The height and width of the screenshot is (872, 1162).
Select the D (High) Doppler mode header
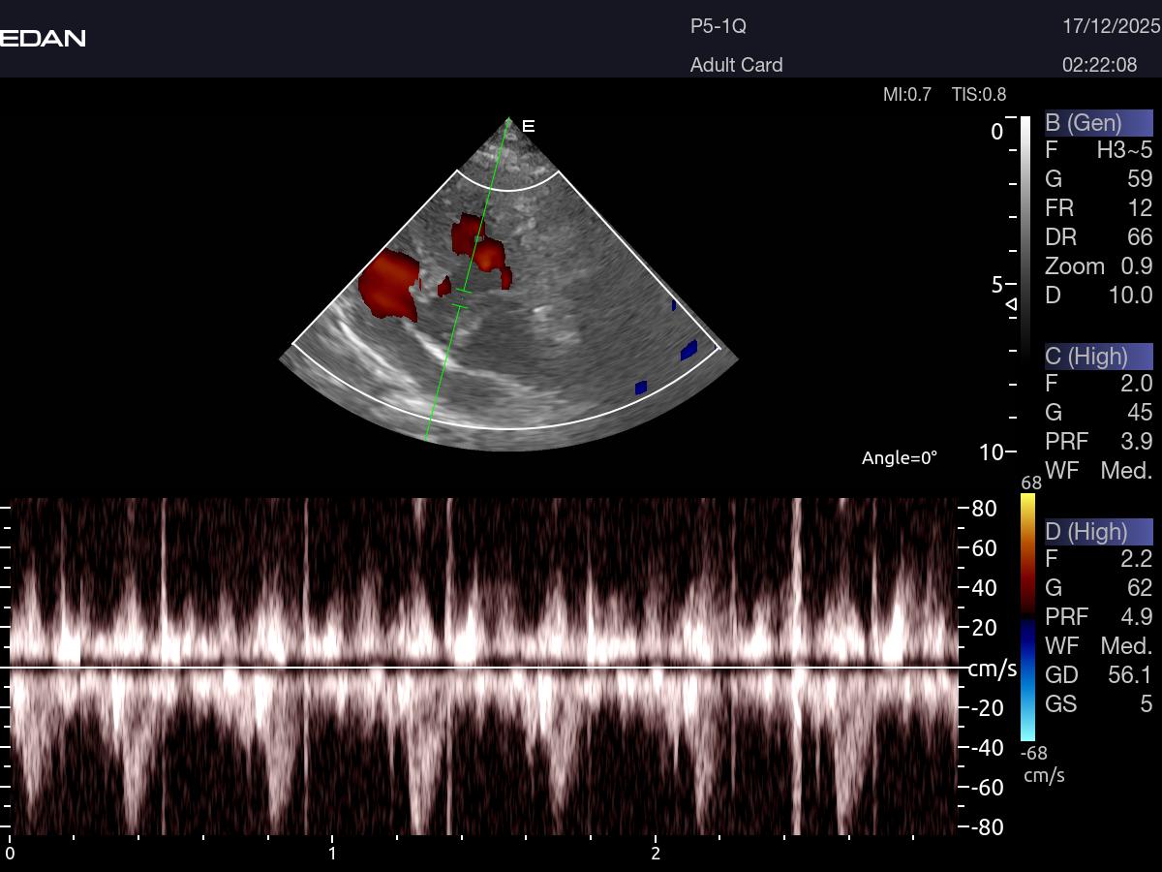pos(1098,531)
